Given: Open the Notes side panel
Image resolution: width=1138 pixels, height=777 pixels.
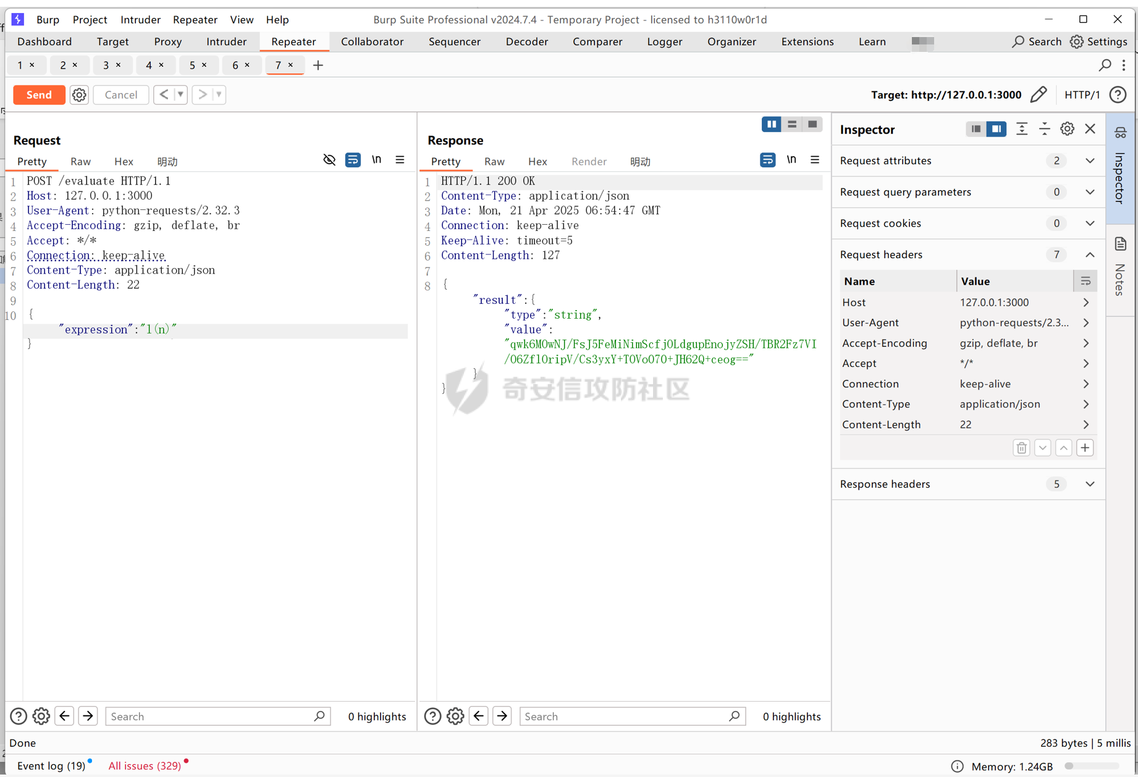Looking at the screenshot, I should [x=1120, y=269].
